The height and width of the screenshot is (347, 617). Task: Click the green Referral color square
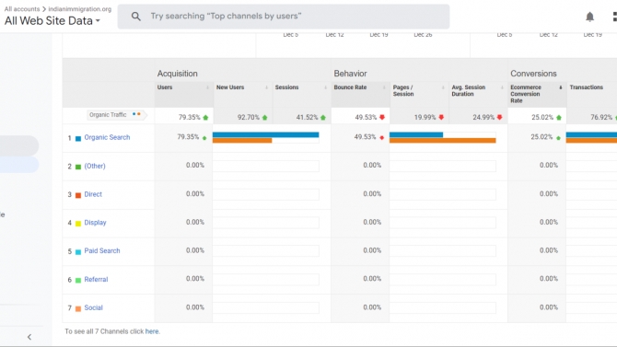point(78,280)
